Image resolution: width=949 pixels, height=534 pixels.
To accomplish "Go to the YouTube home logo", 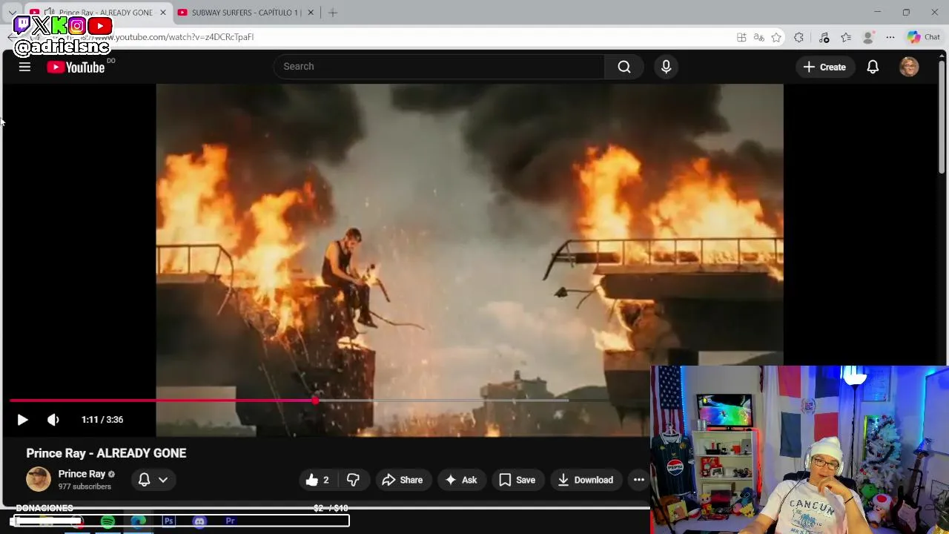I will pos(76,67).
